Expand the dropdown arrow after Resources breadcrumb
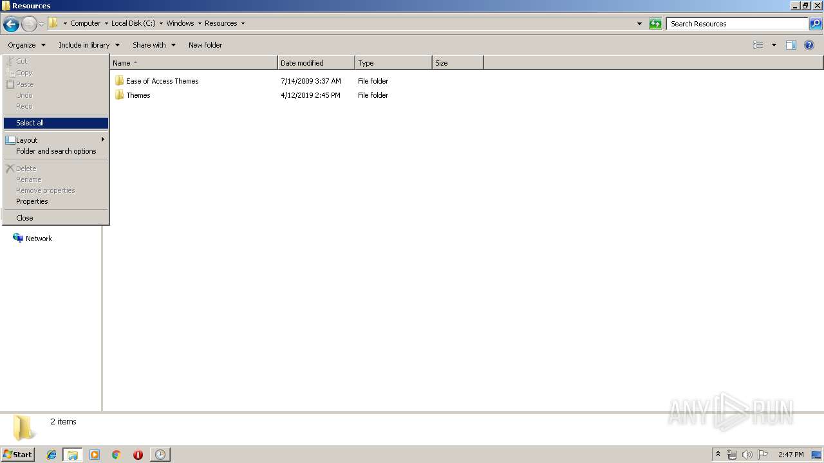The image size is (824, 463). 243,24
